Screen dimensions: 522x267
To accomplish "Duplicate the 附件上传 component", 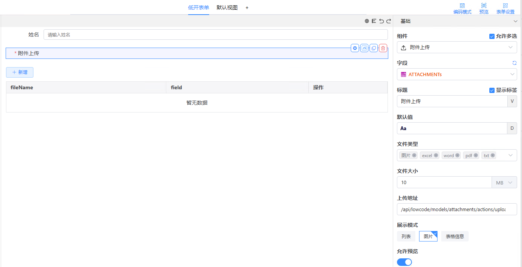I will pos(374,48).
